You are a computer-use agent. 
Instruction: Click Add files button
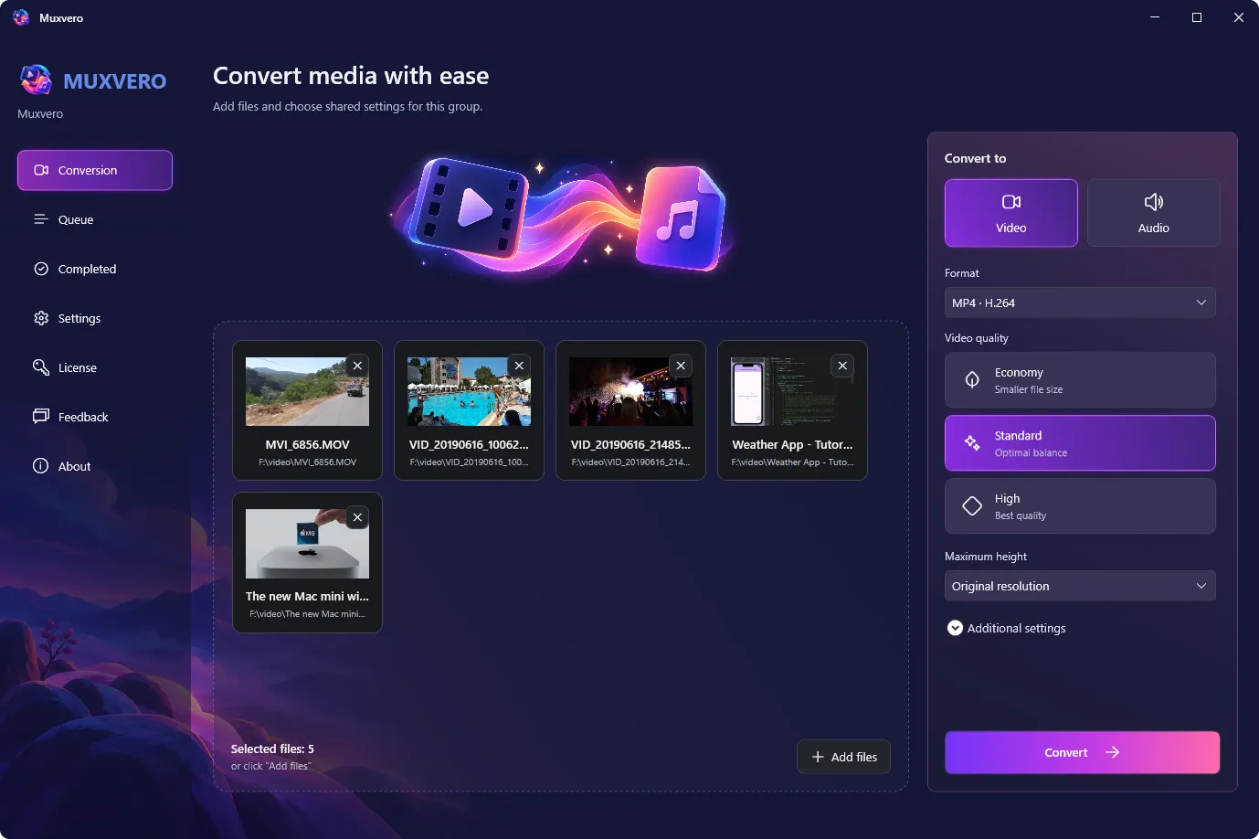[844, 757]
